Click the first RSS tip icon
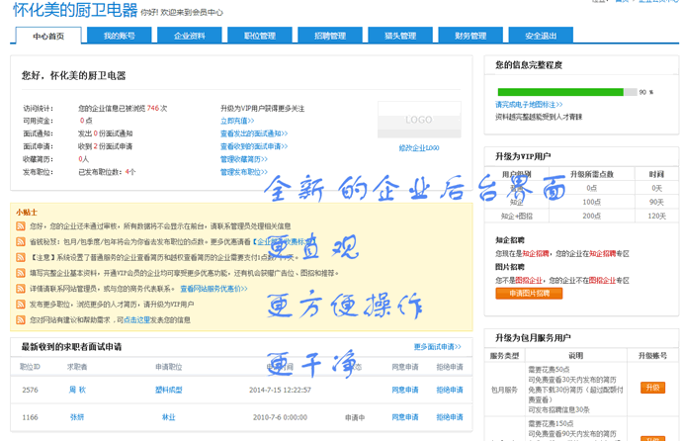The image size is (682, 441). coord(21,225)
